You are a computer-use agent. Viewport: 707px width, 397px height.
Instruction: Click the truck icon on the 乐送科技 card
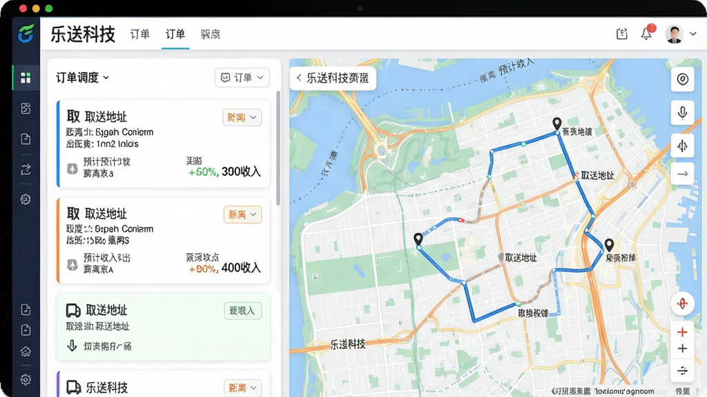click(x=73, y=387)
